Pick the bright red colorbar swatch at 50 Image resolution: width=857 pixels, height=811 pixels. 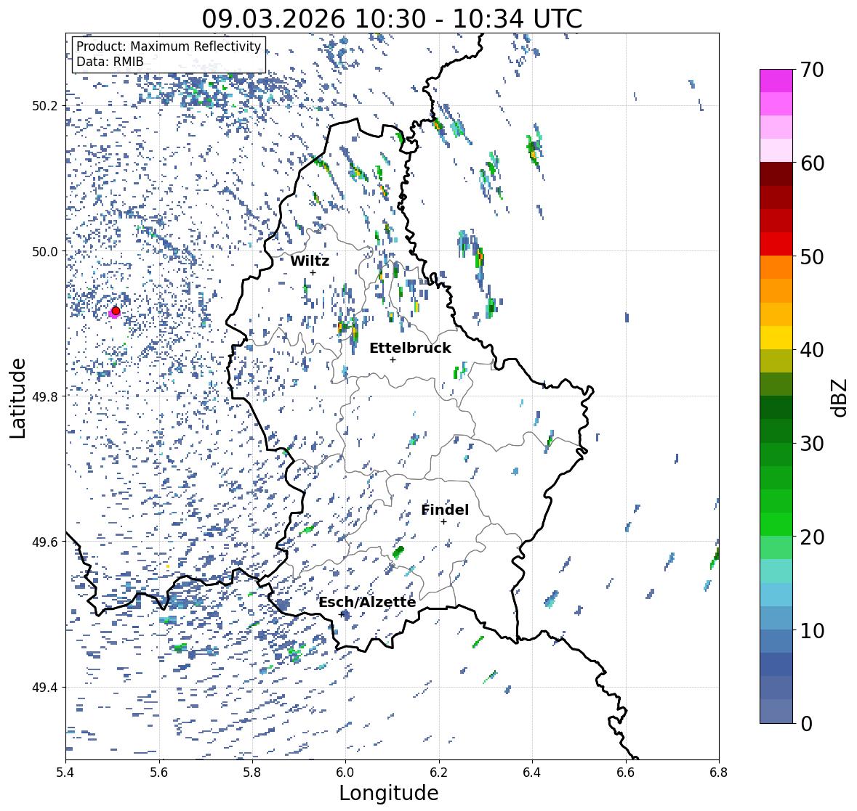tap(776, 244)
